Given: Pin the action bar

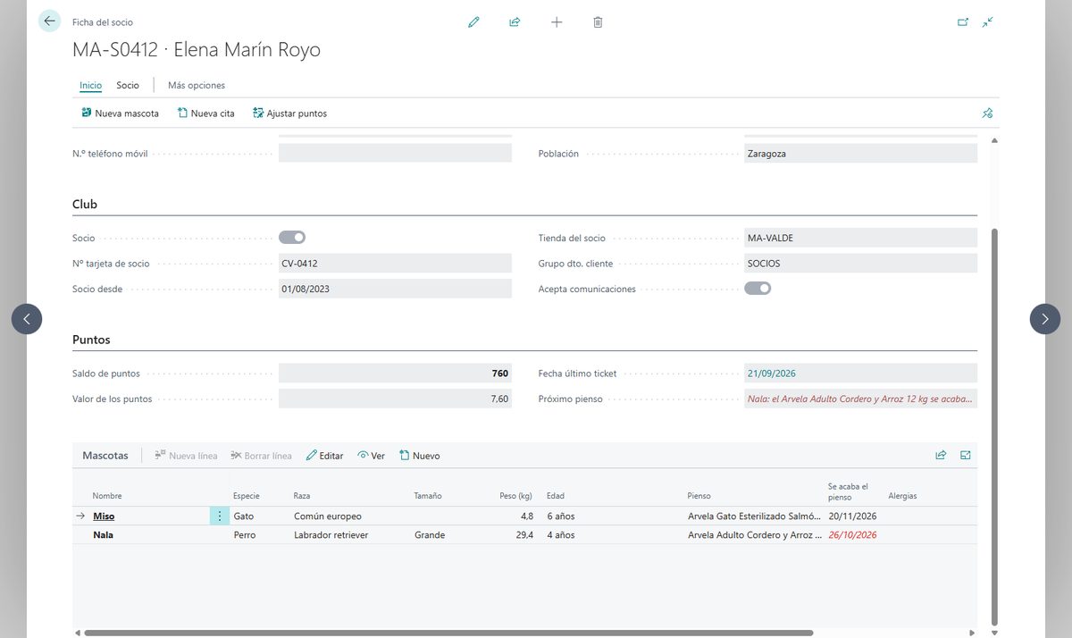Looking at the screenshot, I should pos(987,113).
